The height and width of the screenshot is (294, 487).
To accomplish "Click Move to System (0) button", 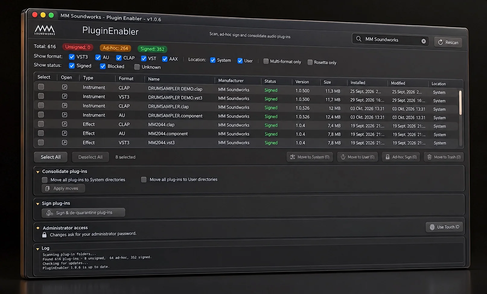I will click(310, 157).
